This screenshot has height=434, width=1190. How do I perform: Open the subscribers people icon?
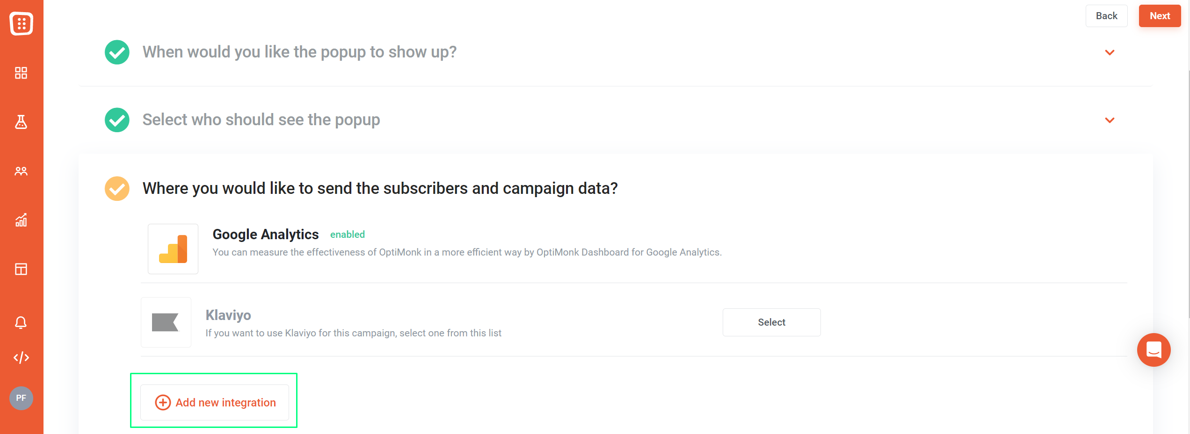click(x=21, y=171)
